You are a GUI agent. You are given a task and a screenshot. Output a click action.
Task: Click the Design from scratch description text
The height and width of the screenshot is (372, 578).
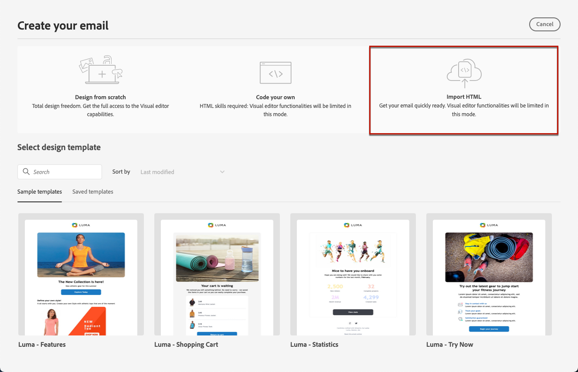pyautogui.click(x=101, y=110)
